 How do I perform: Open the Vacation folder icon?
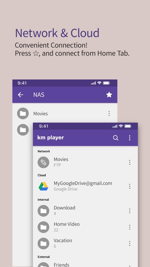coord(43,244)
